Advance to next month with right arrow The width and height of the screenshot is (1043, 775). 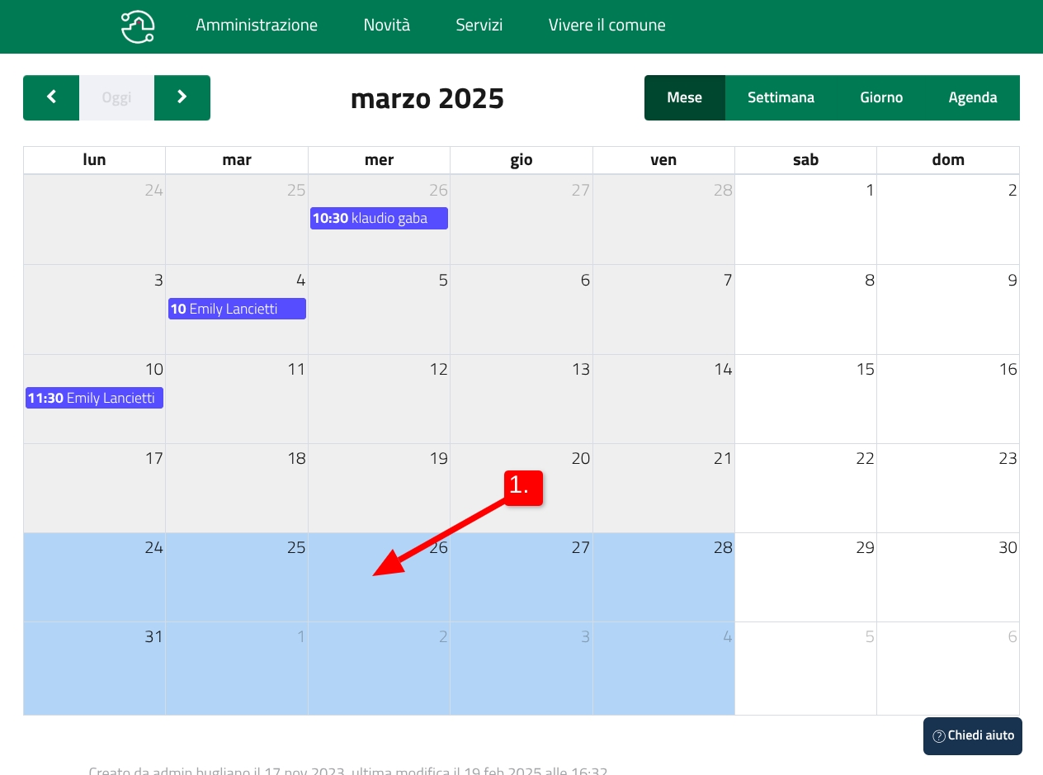point(182,97)
